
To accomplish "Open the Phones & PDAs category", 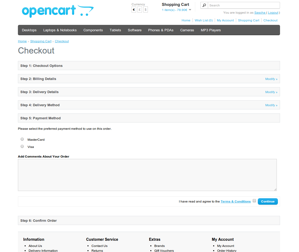I will click(x=161, y=30).
